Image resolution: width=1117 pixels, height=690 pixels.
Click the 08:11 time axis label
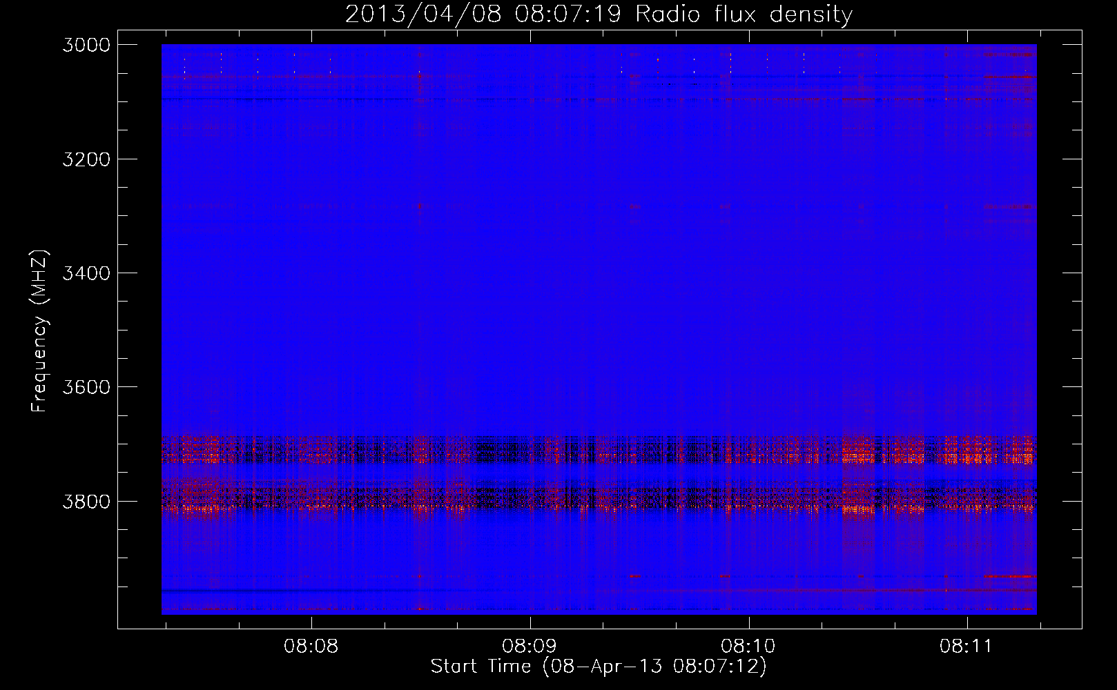967,647
